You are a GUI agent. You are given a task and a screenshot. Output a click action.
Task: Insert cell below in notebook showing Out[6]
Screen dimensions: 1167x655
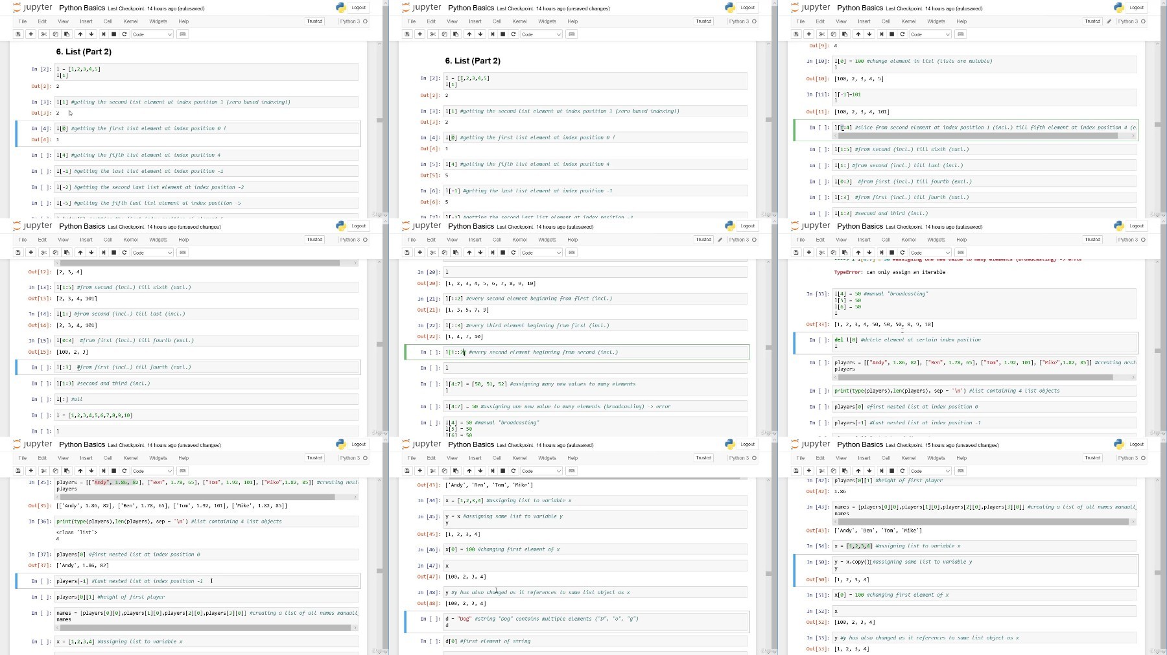[x=419, y=34]
